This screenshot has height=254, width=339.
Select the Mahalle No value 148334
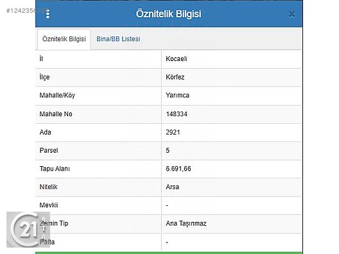point(177,114)
